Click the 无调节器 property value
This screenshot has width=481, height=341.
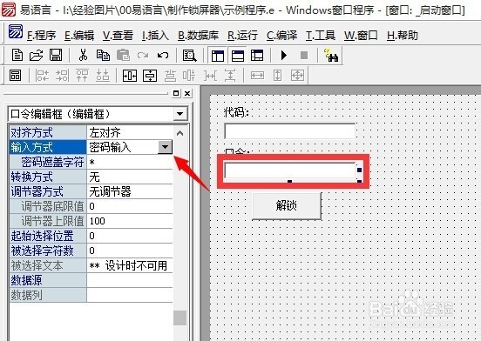pos(110,192)
